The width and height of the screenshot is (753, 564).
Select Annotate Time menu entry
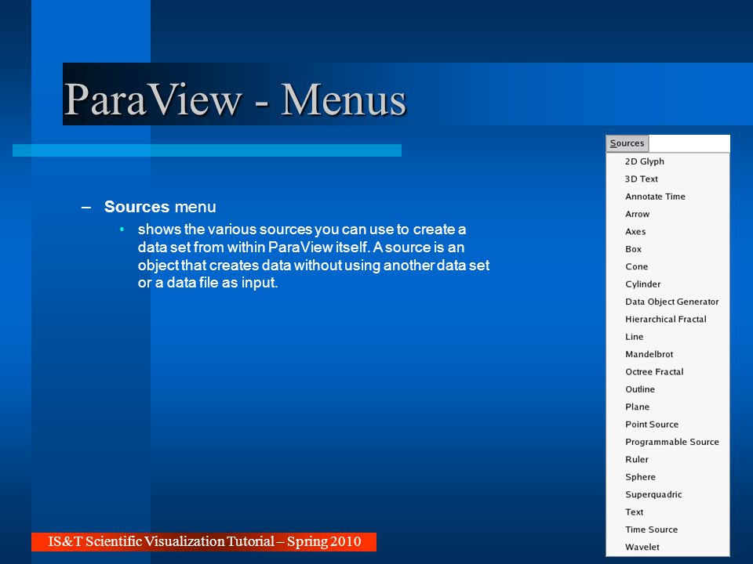tap(668, 197)
